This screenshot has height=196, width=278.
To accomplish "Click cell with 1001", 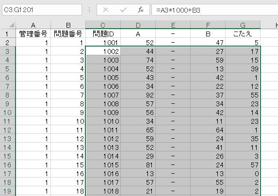I will pyautogui.click(x=103, y=43).
